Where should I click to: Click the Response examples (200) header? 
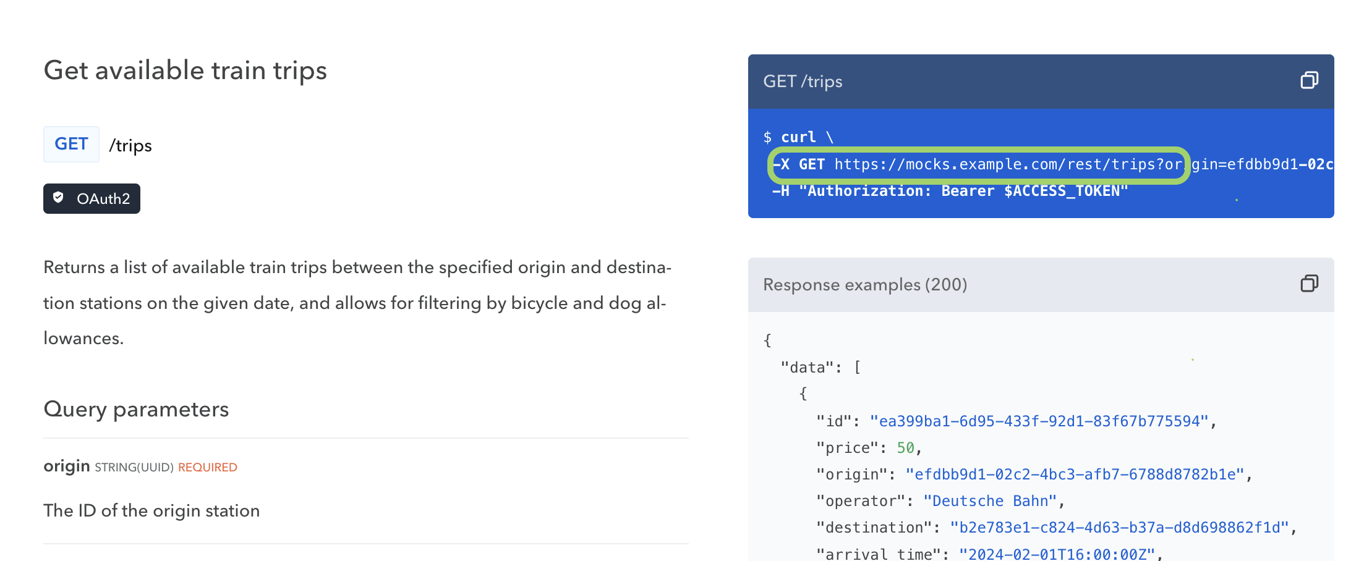click(865, 284)
